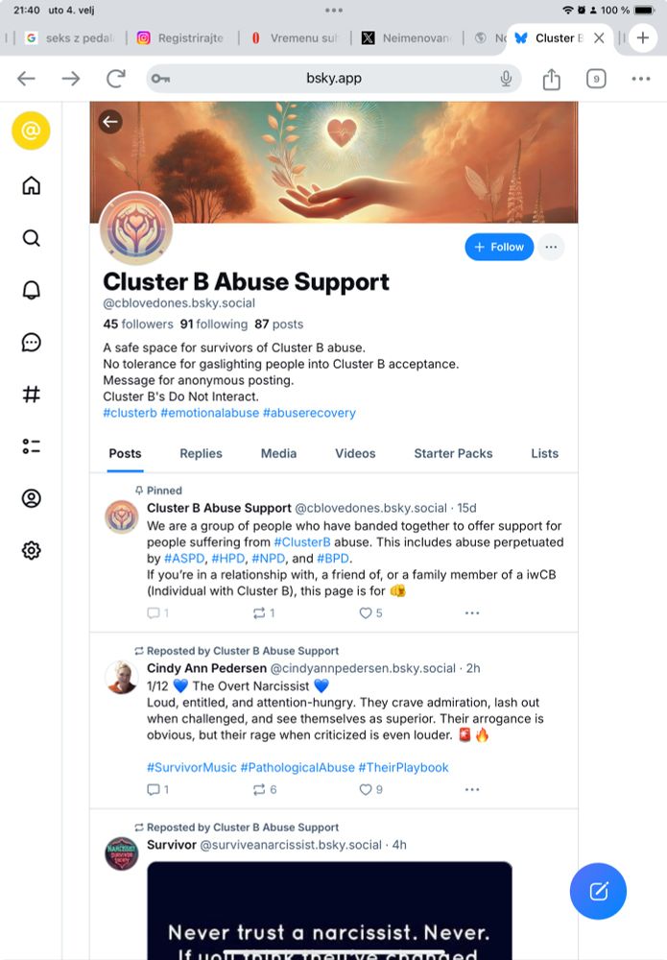Open the #emotionalabuse hashtag link
This screenshot has height=960, width=667.
click(209, 413)
